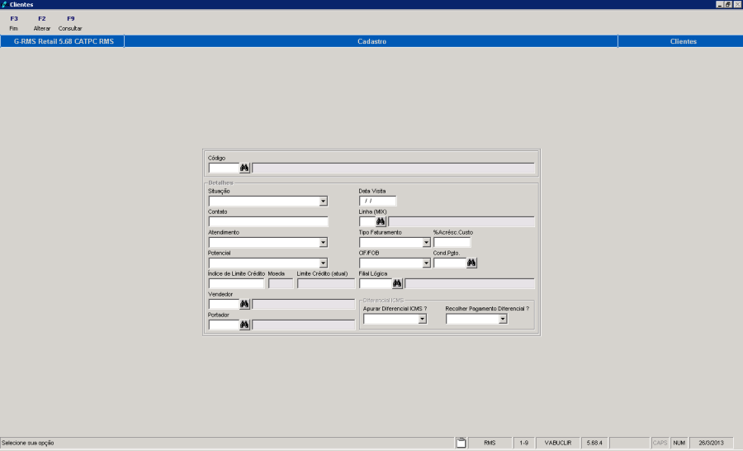Click the Portador binoculars search icon
Viewport: 743px width, 451px height.
(244, 325)
